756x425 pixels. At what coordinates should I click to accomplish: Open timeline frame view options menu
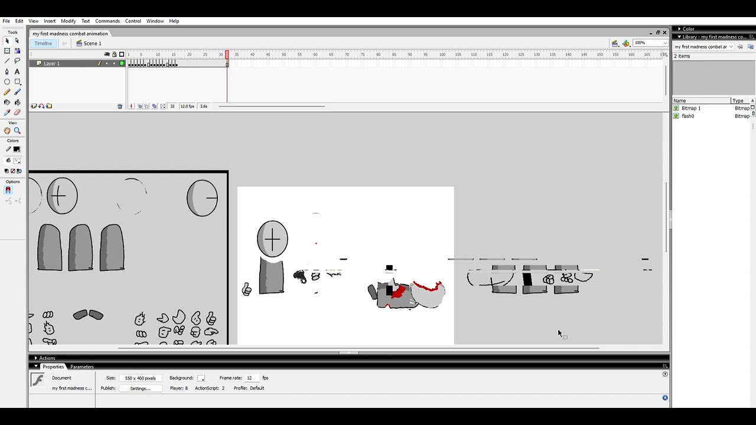[x=664, y=54]
